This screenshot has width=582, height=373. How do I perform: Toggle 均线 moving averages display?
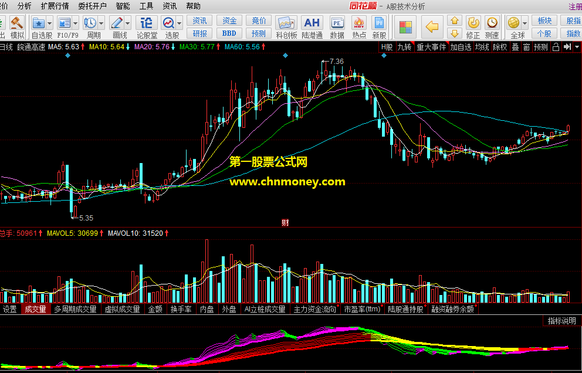[482, 47]
